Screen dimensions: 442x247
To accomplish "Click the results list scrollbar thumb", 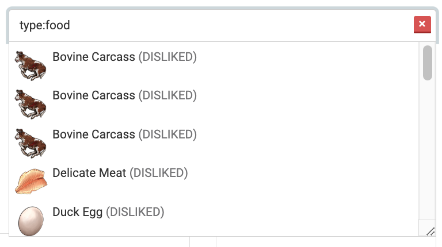I will click(x=427, y=63).
